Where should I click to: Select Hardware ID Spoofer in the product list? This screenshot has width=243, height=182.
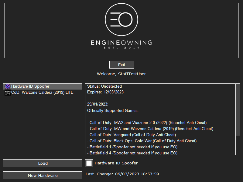tap(30, 86)
